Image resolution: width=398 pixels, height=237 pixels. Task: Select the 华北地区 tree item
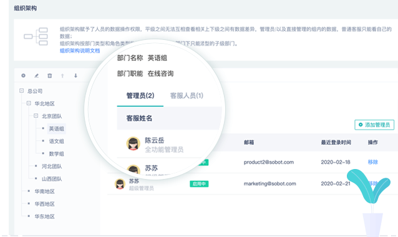45,104
